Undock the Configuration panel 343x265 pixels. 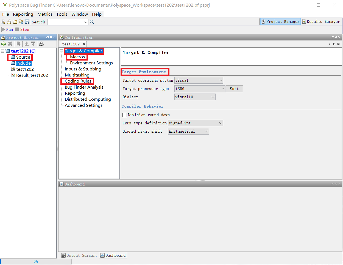[333, 37]
